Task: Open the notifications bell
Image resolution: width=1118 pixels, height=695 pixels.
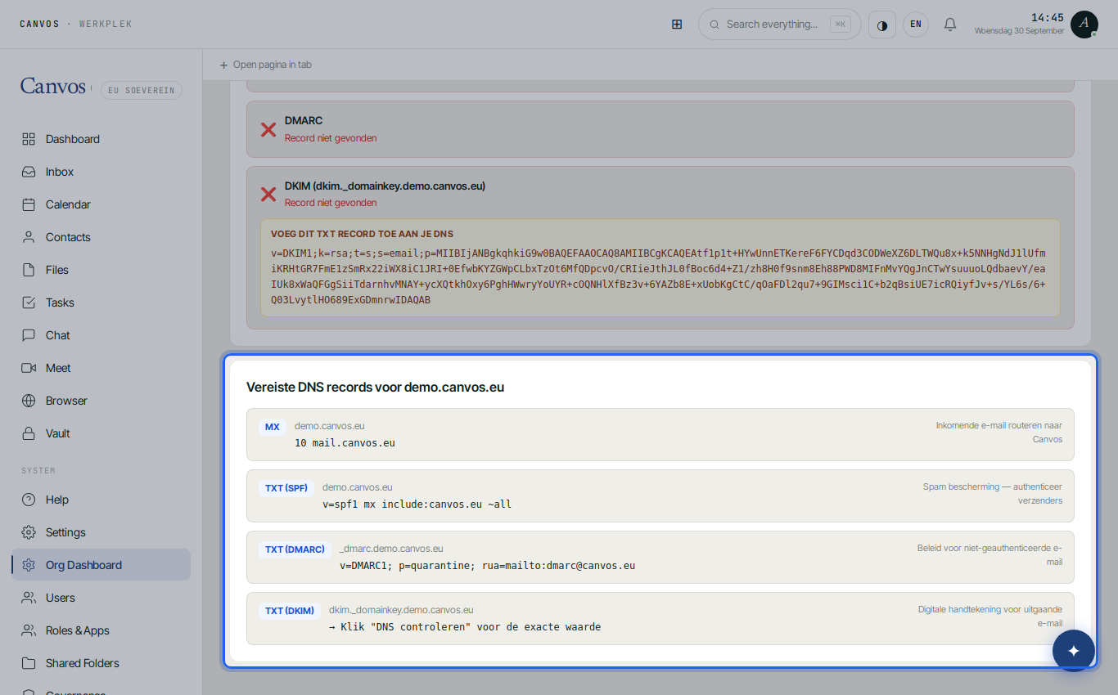Action: click(950, 25)
